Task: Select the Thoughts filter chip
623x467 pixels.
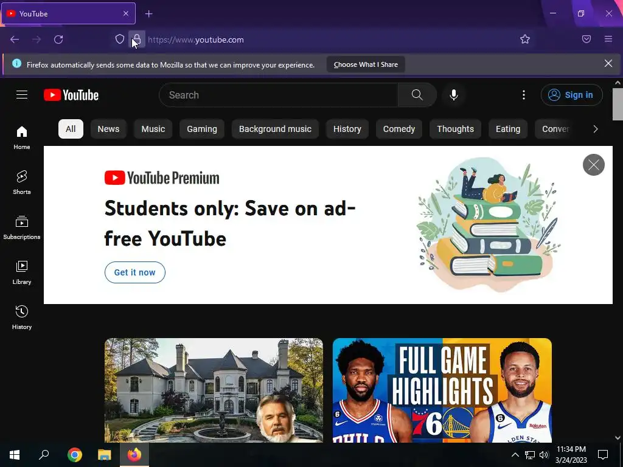Action: pyautogui.click(x=455, y=129)
